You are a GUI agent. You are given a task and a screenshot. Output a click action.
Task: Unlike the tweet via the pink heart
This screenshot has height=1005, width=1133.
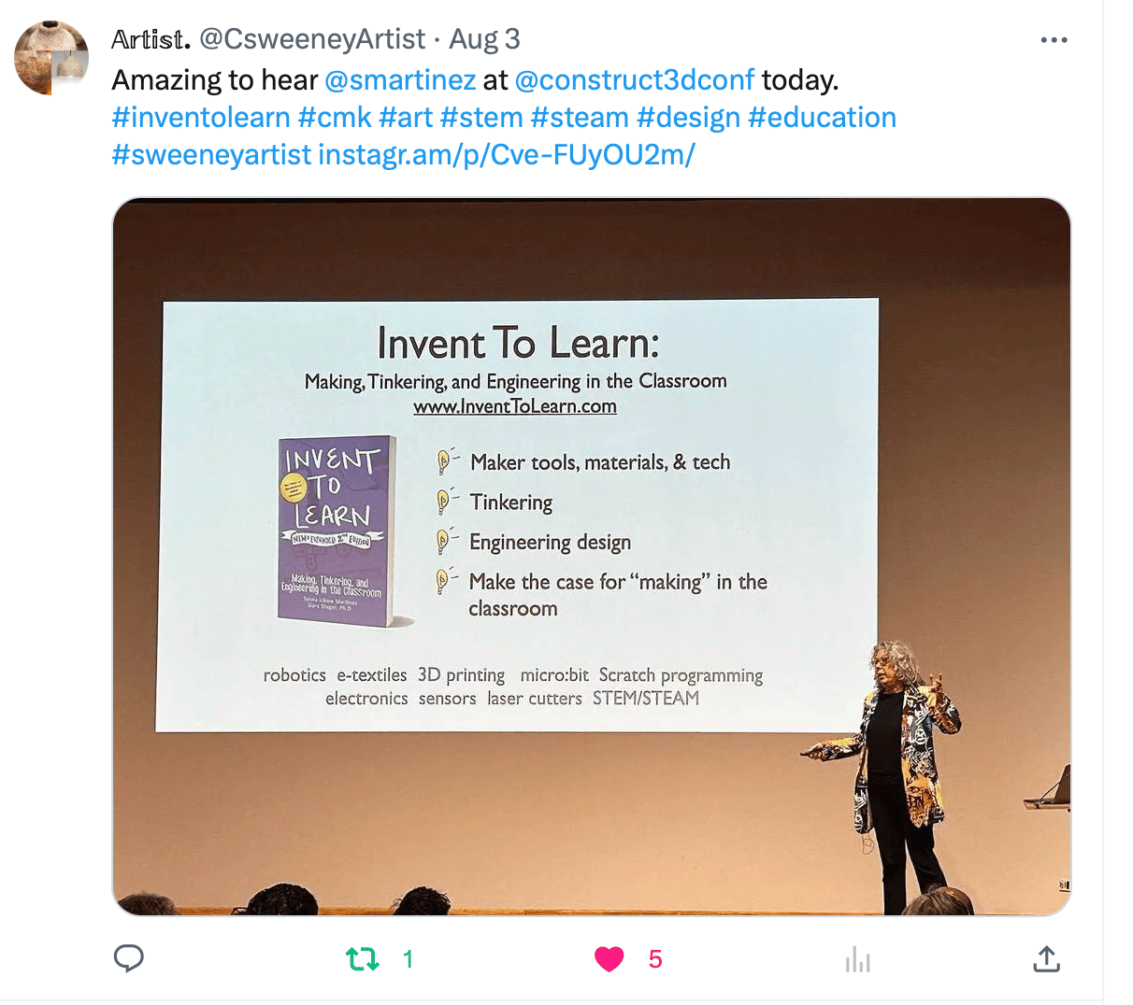point(609,959)
